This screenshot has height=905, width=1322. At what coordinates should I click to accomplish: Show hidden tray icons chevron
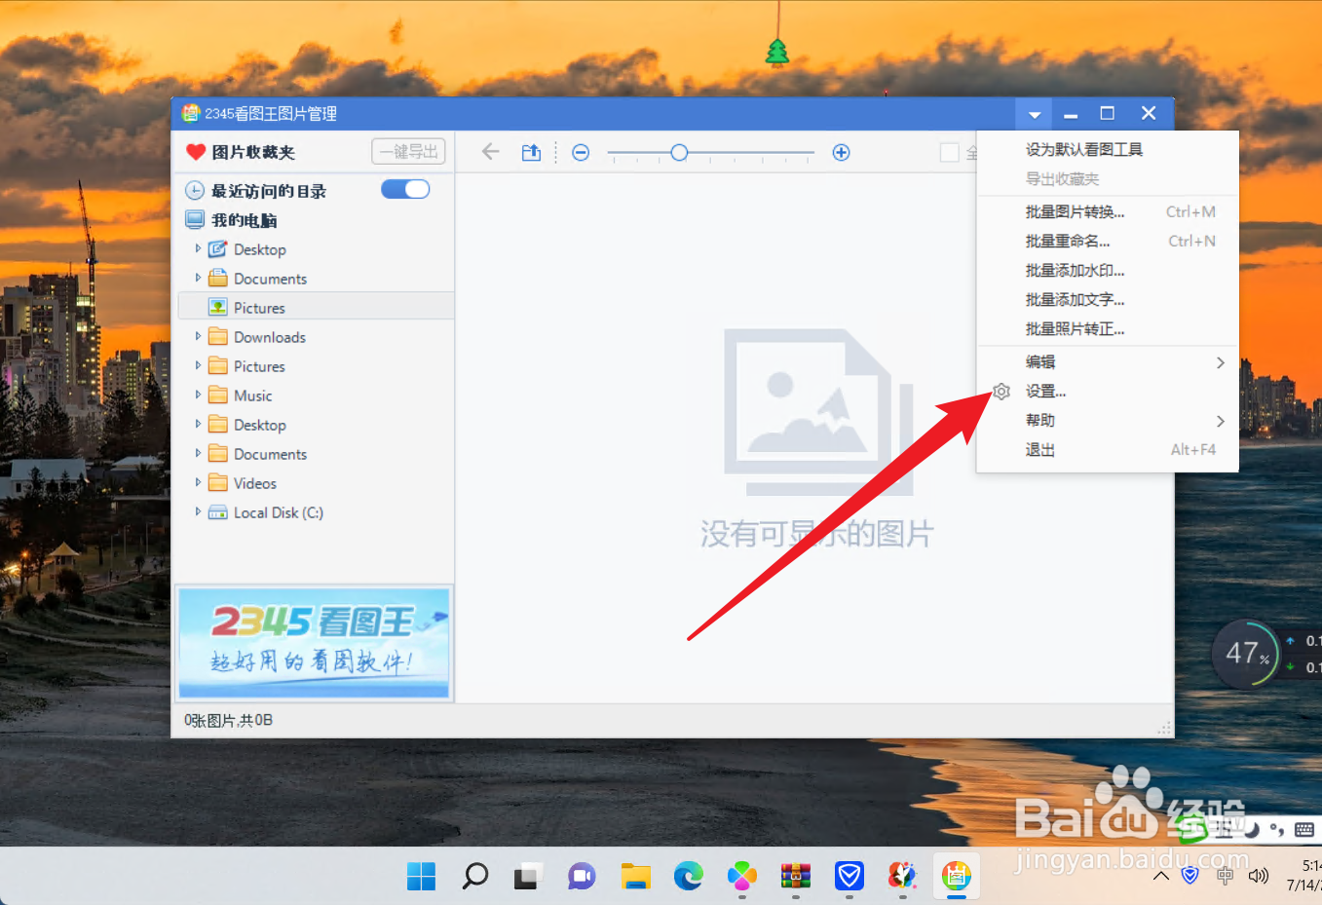(1161, 876)
